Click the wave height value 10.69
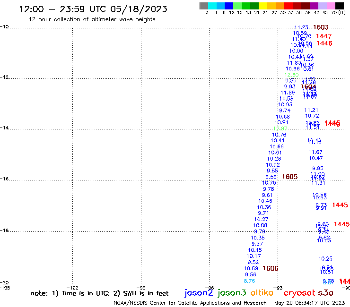 [251, 268]
